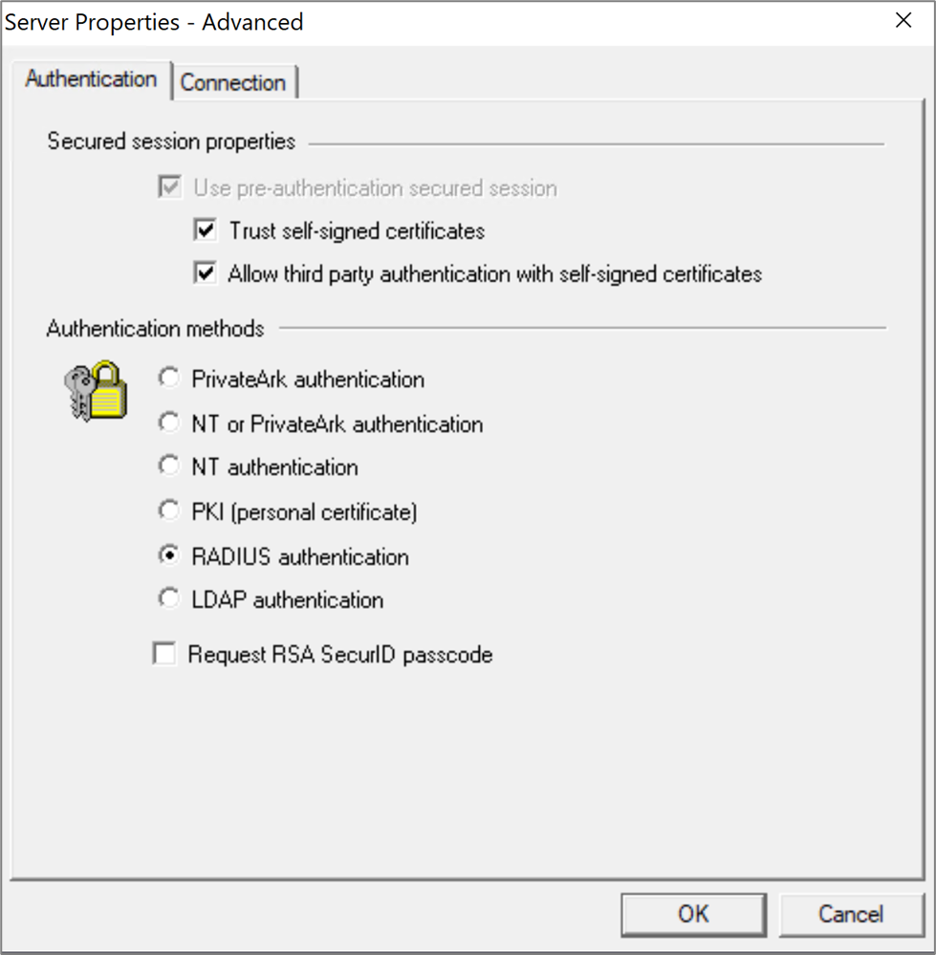
Task: Disable third party authentication with self-signed certificates
Action: 205,273
